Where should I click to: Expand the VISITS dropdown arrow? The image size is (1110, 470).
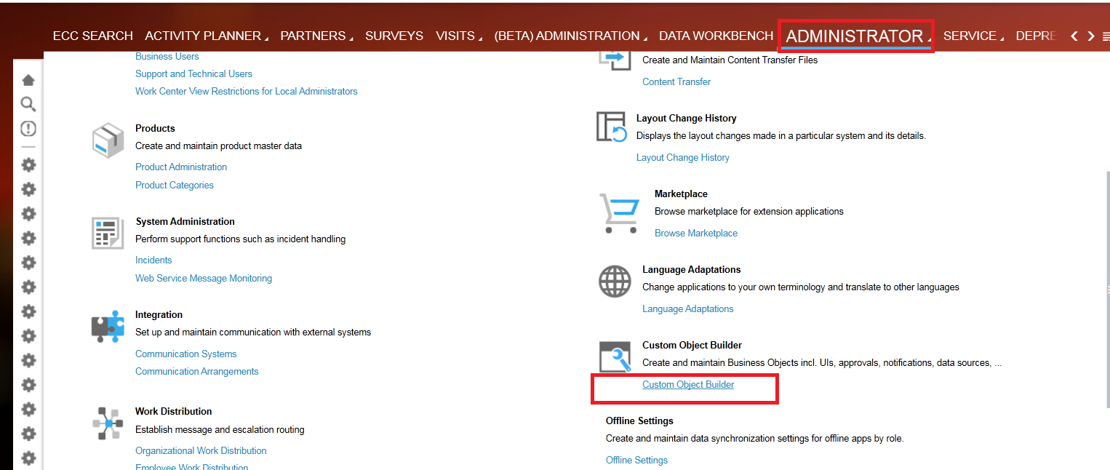480,39
